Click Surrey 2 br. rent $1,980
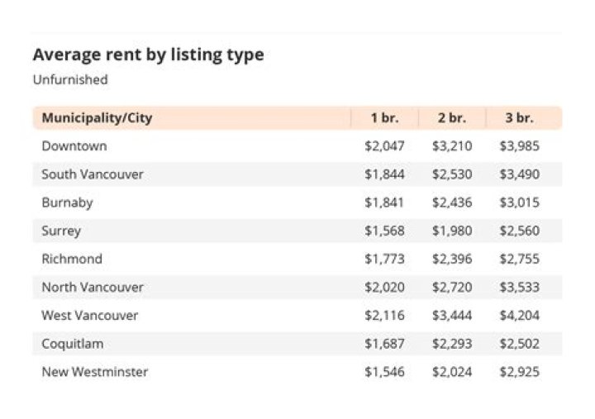 [x=452, y=231]
